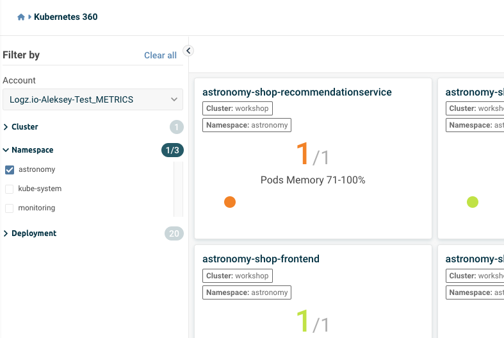Click the namespace list scrollbar

pos(178,189)
